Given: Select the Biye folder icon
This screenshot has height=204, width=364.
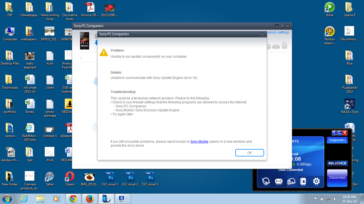Looking at the screenshot, I should [350, 58].
